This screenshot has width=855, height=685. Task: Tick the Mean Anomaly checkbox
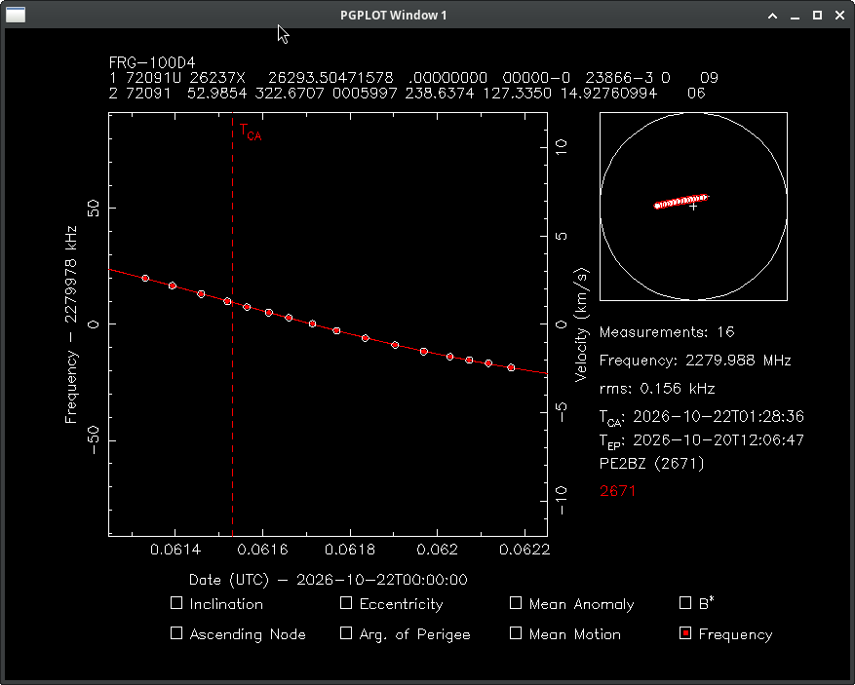[x=516, y=603]
